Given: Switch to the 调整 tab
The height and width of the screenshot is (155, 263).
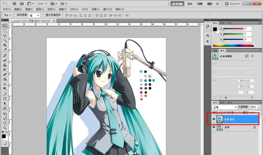Looking at the screenshot, I should (215, 50).
